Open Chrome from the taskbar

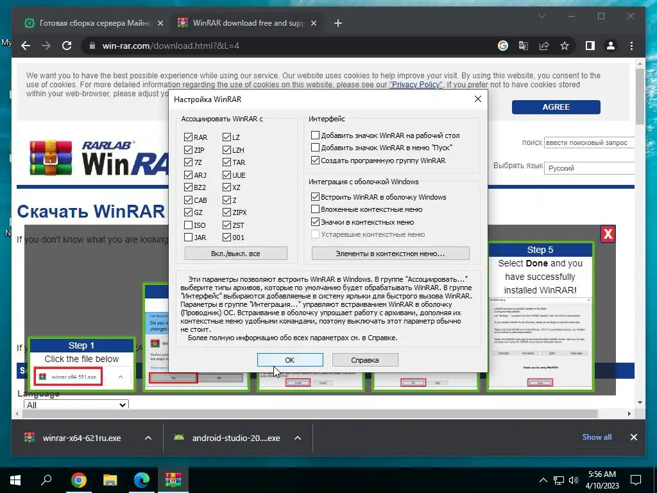coord(78,480)
